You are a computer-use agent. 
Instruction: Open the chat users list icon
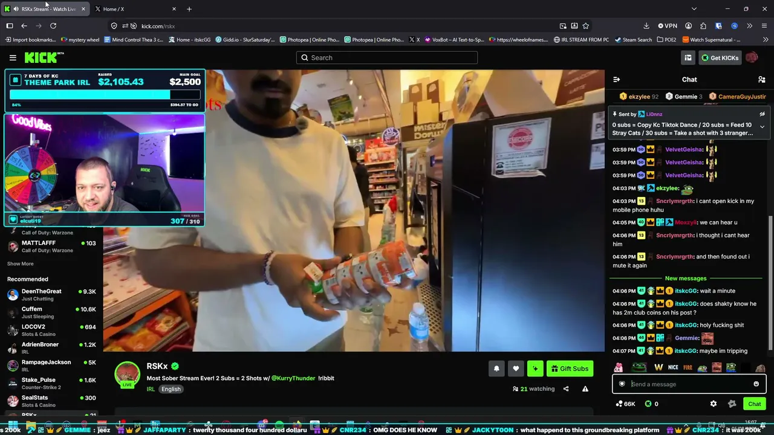(x=762, y=79)
